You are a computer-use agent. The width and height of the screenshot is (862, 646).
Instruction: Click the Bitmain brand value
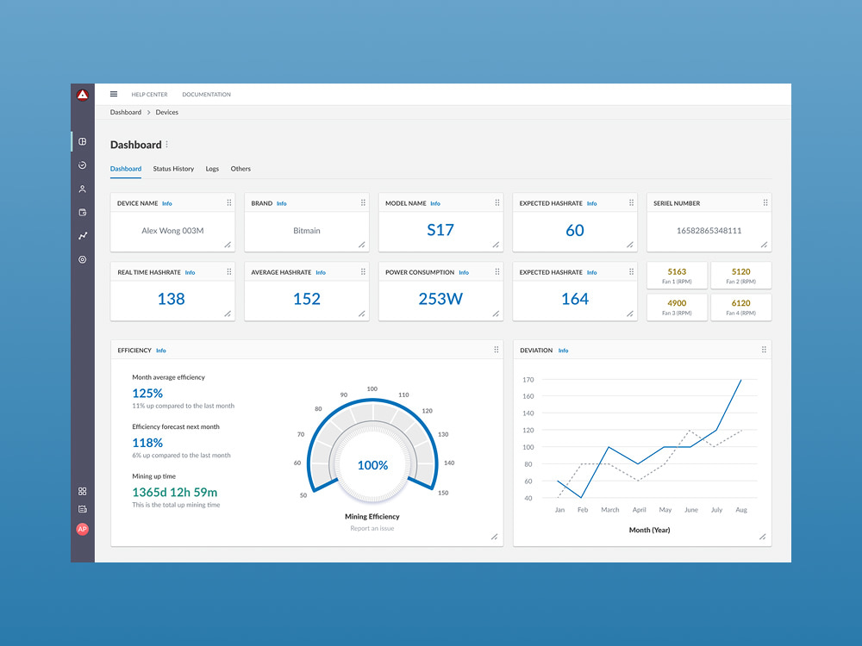coord(307,231)
